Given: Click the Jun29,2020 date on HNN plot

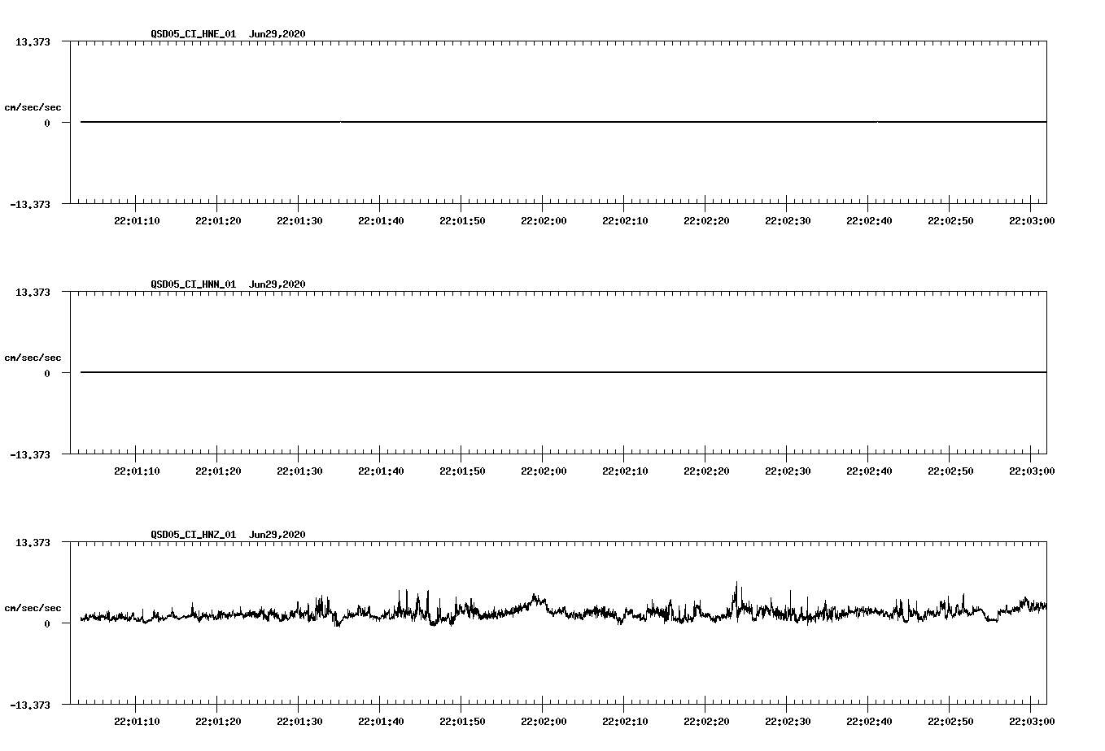Looking at the screenshot, I should 277,284.
